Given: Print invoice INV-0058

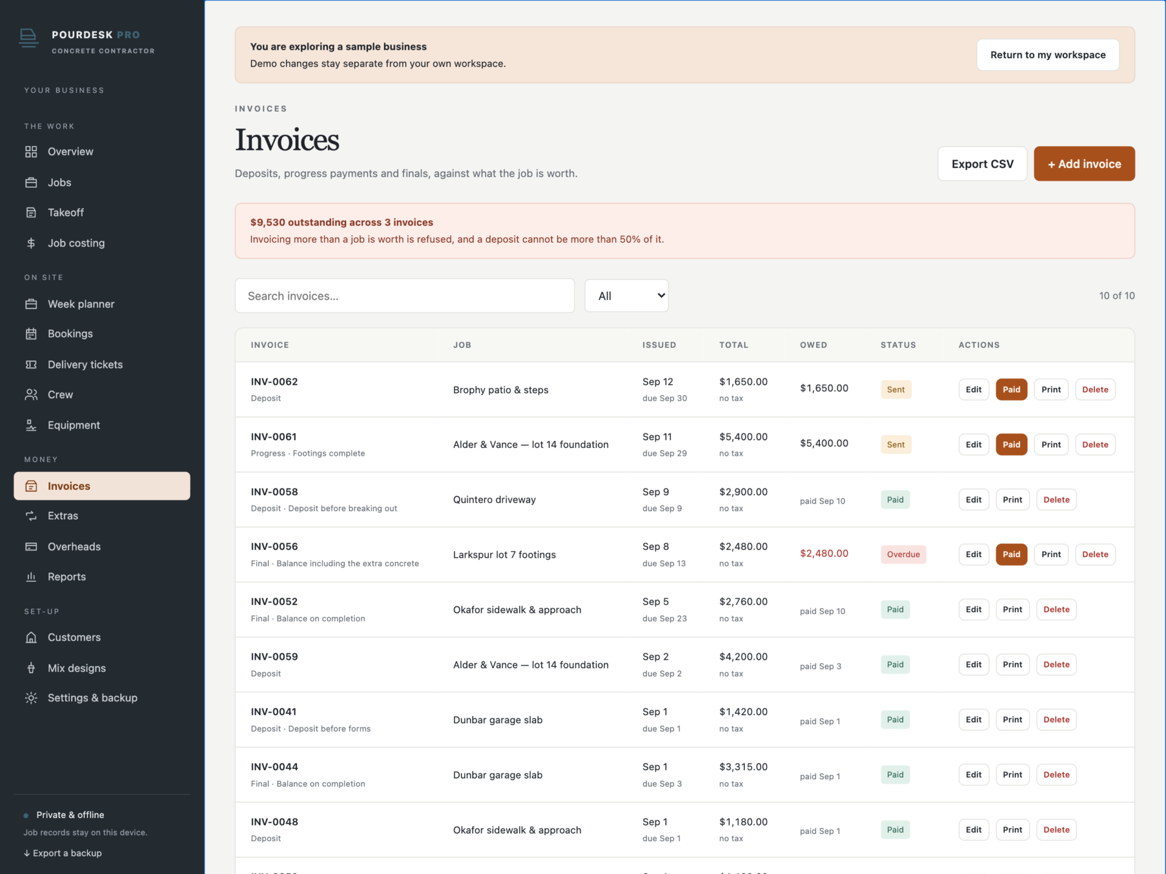Looking at the screenshot, I should [1012, 500].
